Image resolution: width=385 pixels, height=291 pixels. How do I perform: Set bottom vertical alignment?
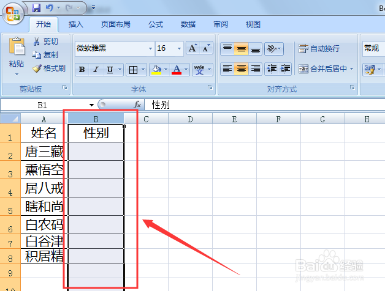point(256,48)
